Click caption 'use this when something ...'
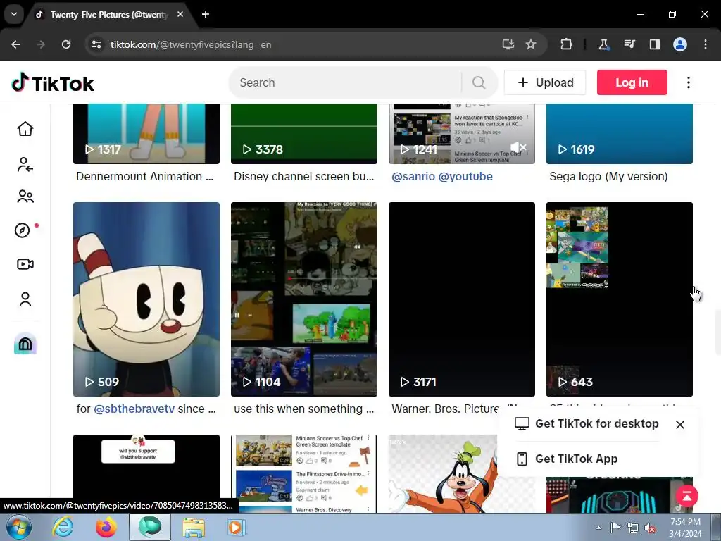This screenshot has height=541, width=721. 304,409
